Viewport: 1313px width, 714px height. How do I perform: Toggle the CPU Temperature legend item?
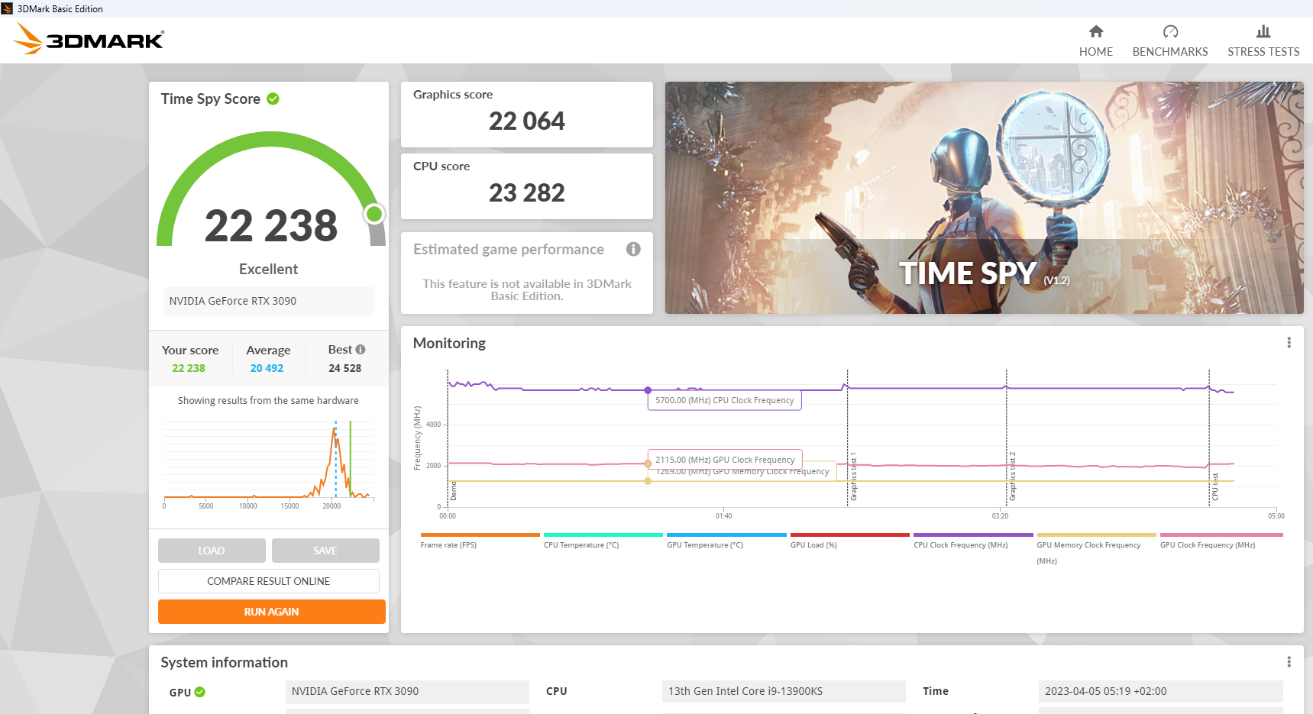click(x=603, y=541)
